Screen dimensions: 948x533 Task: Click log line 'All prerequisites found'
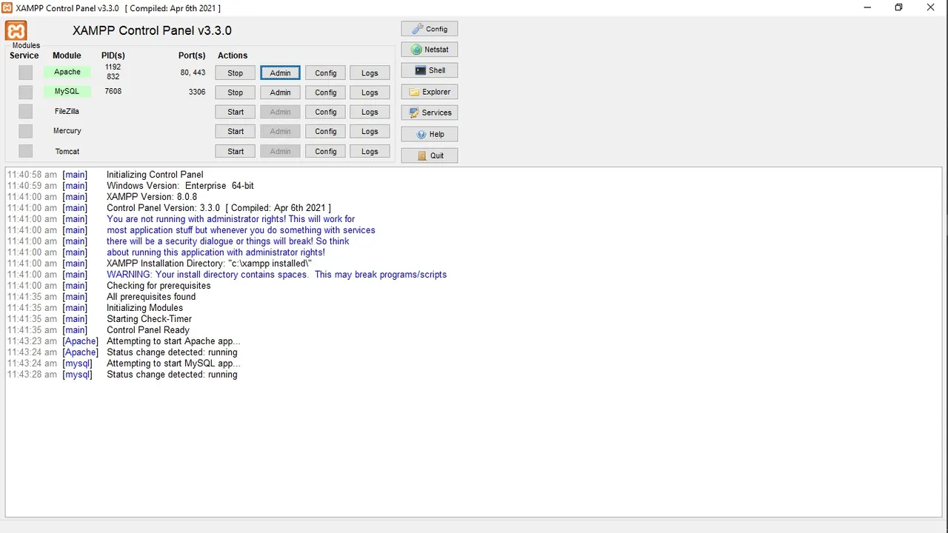pos(151,297)
